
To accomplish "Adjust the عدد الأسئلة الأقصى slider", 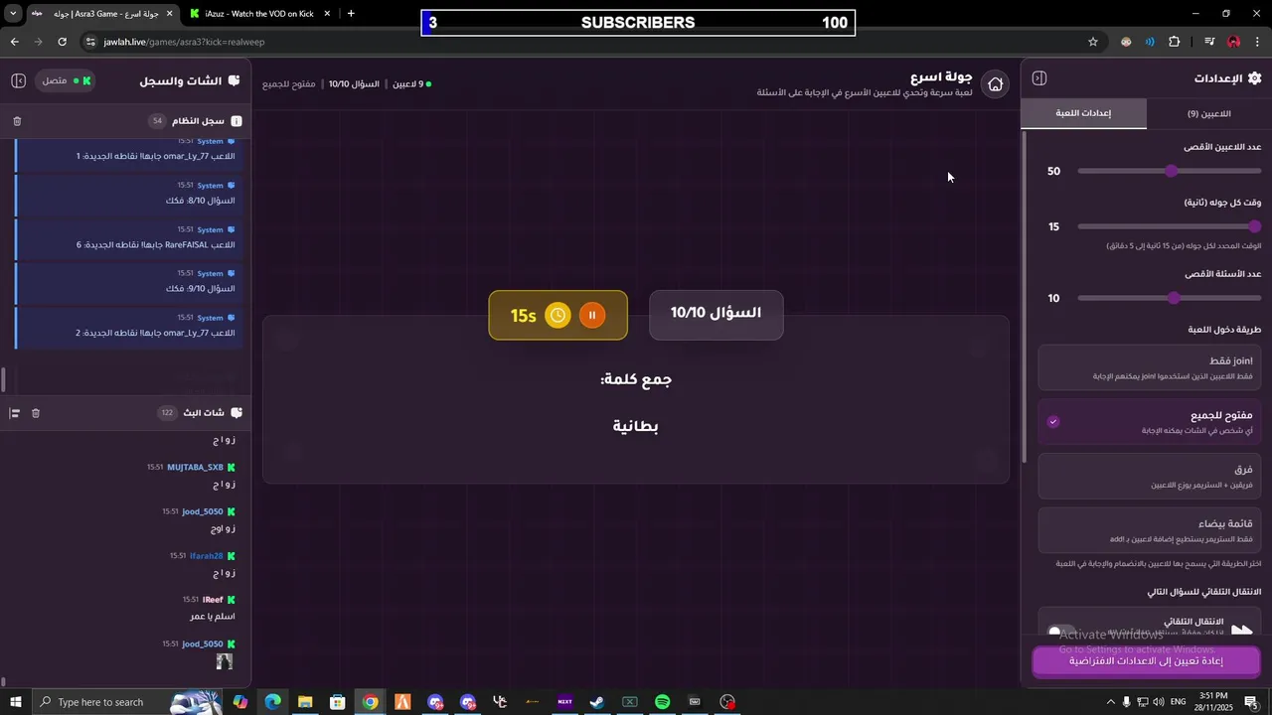I will point(1170,298).
